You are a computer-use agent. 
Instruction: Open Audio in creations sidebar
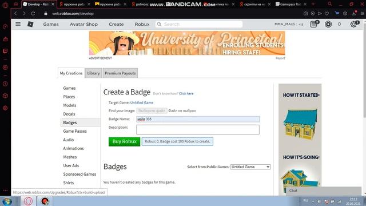coord(69,140)
